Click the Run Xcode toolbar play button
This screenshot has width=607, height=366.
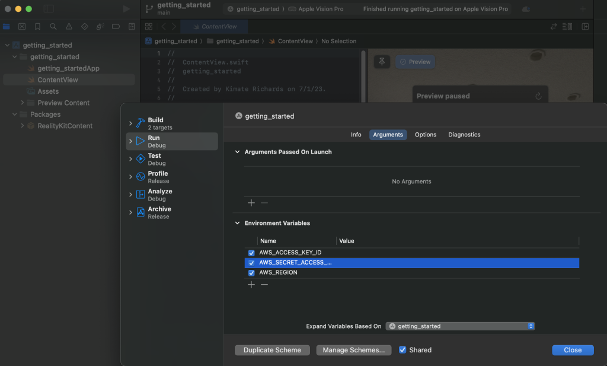124,8
